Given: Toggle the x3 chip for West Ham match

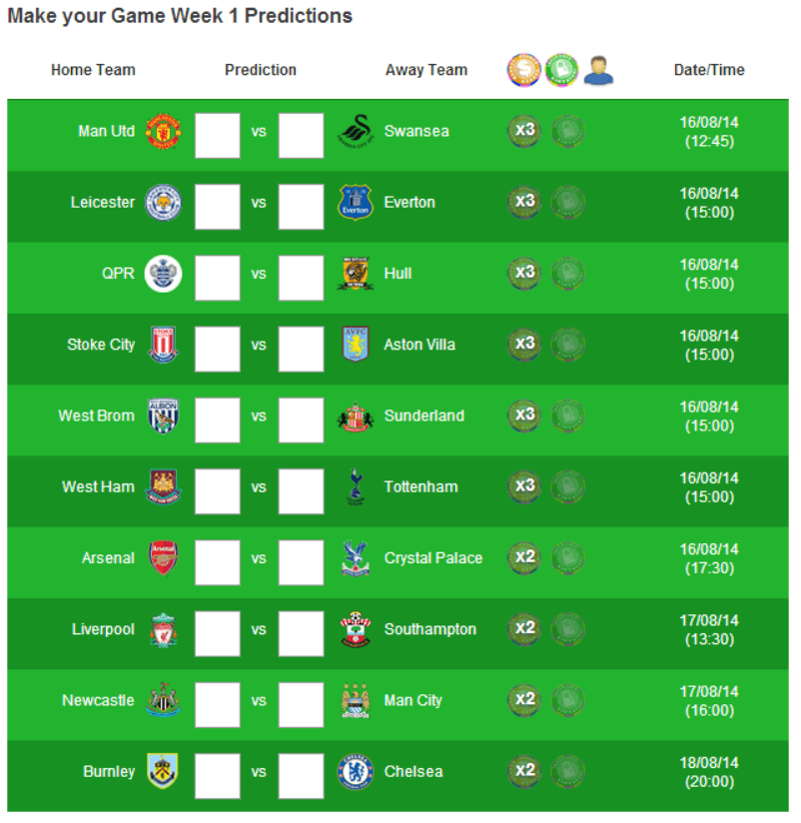Looking at the screenshot, I should tap(524, 487).
